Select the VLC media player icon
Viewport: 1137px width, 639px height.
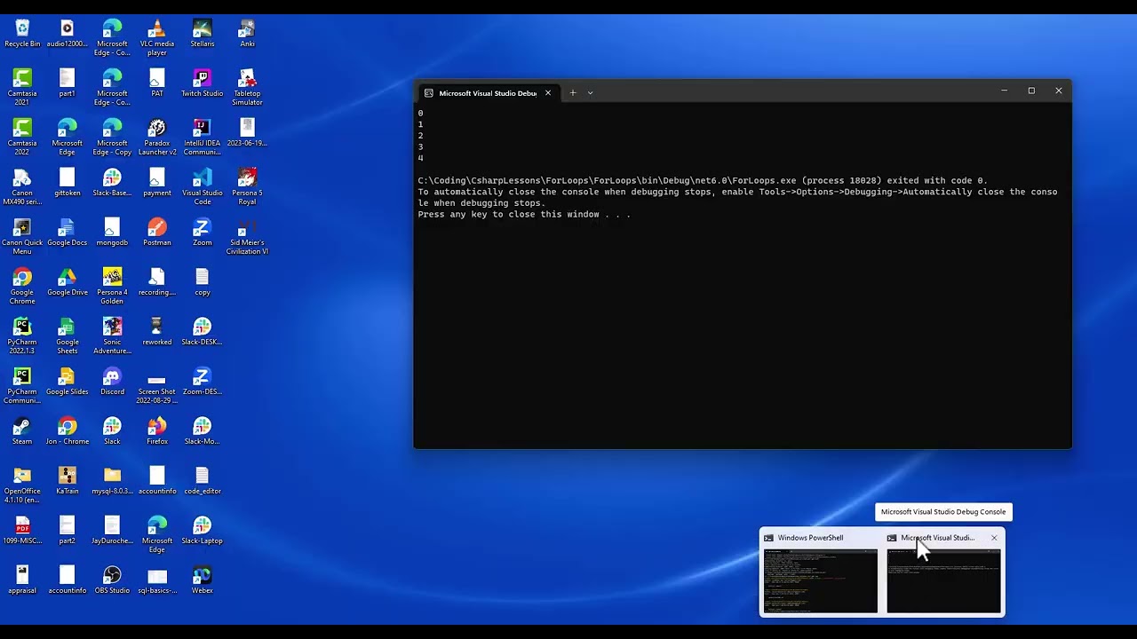[157, 38]
